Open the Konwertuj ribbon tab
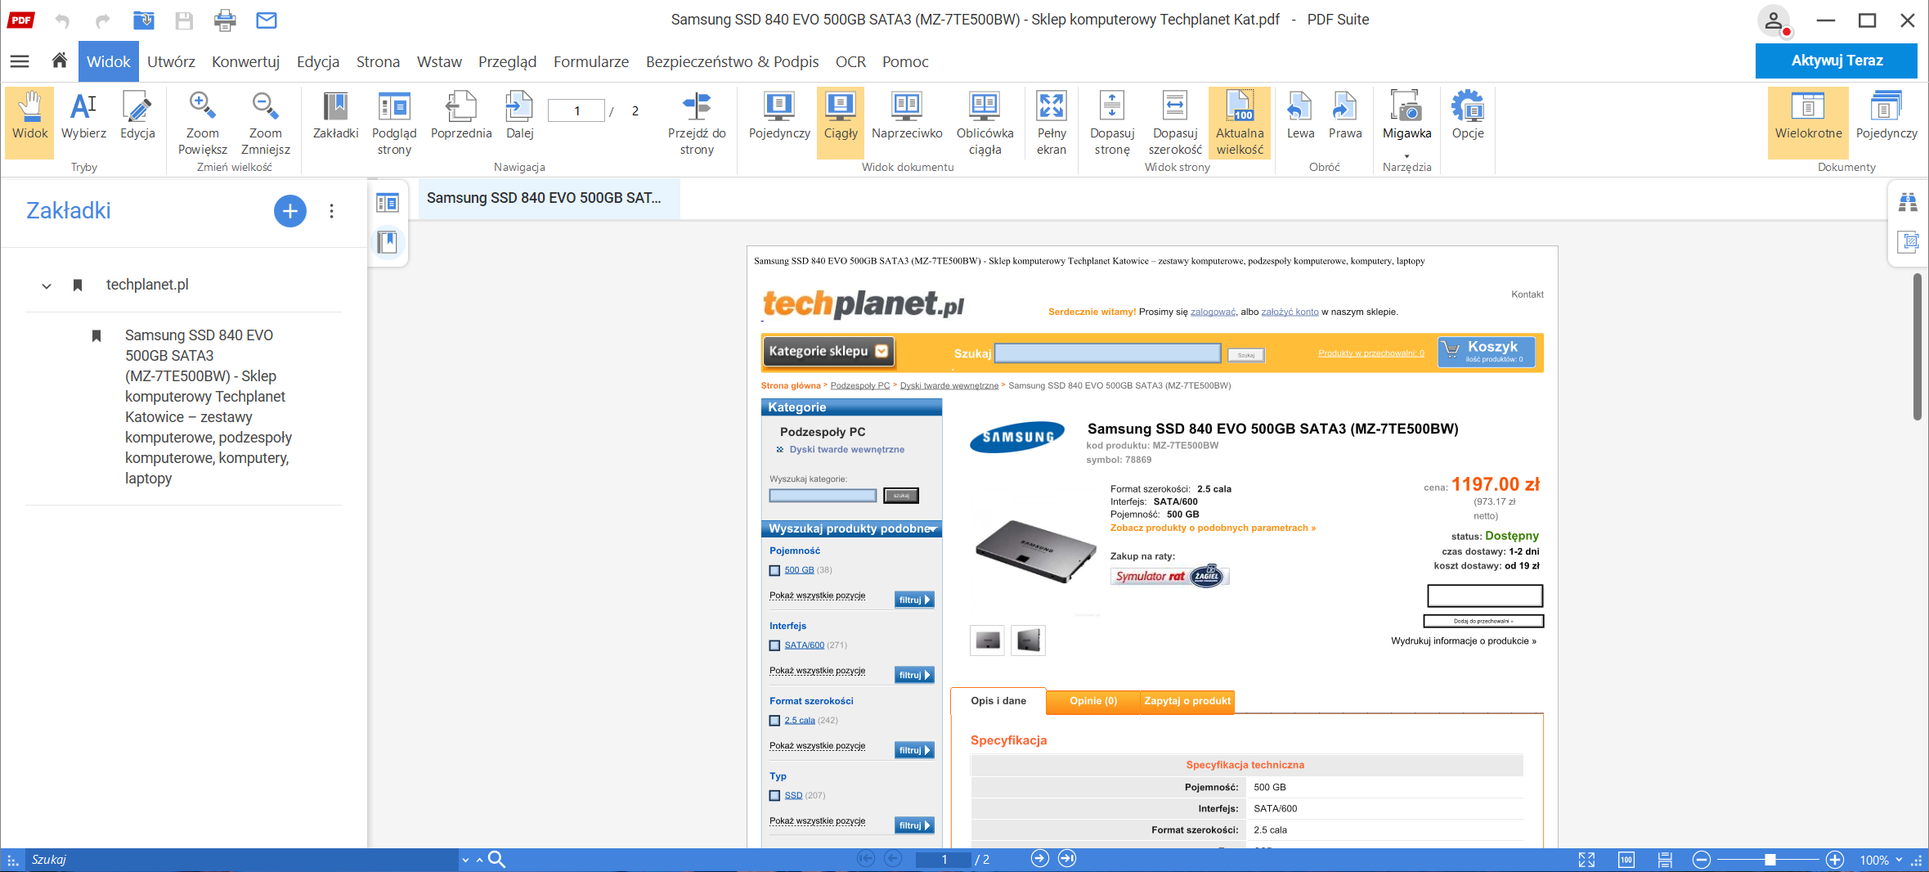Image resolution: width=1929 pixels, height=872 pixels. (x=245, y=61)
